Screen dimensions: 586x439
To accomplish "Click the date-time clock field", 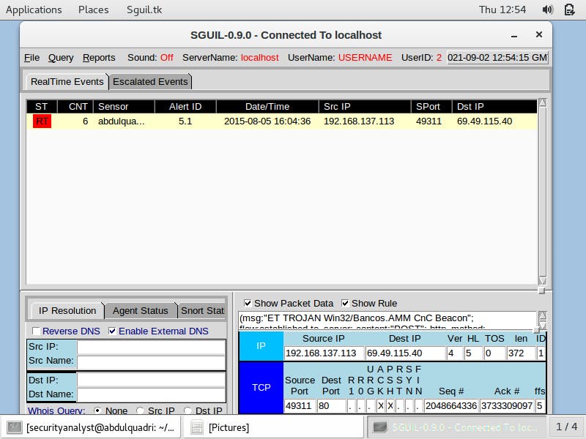I will pos(497,58).
